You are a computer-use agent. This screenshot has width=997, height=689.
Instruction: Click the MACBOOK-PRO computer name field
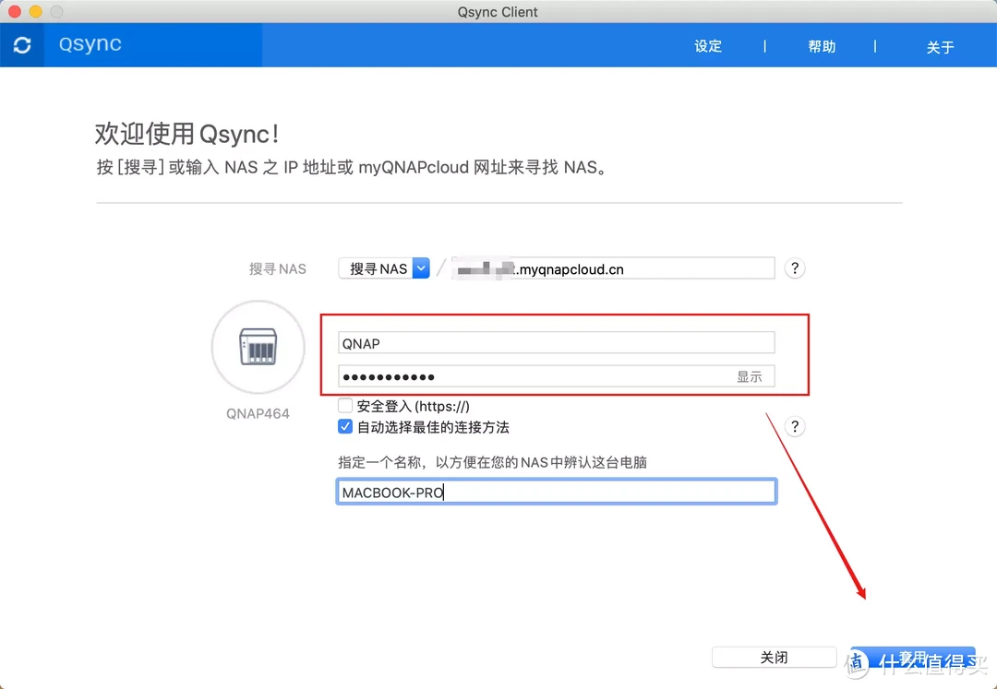click(557, 493)
